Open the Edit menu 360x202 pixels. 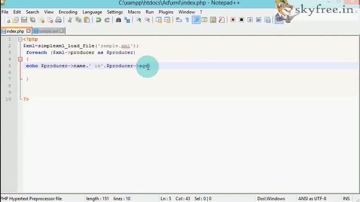coord(17,12)
